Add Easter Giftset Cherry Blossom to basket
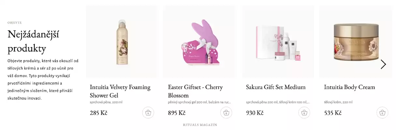Image resolution: width=399 pixels, height=130 pixels. point(226,113)
